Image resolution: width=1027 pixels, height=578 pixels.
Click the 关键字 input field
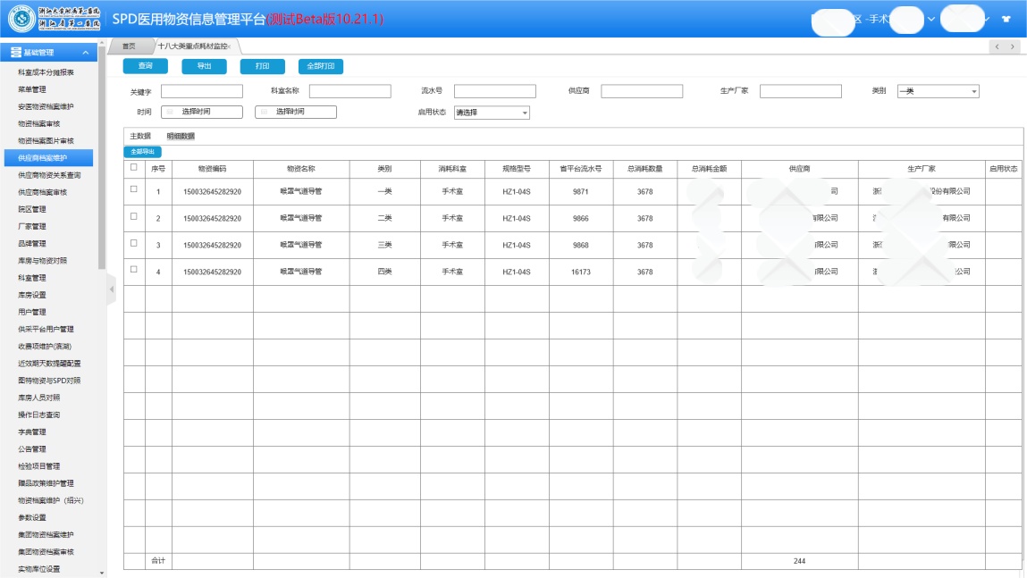coord(201,91)
